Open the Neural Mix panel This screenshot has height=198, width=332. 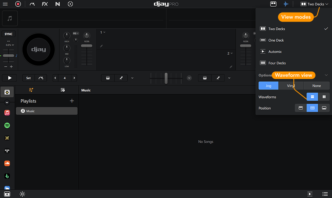(57, 4)
